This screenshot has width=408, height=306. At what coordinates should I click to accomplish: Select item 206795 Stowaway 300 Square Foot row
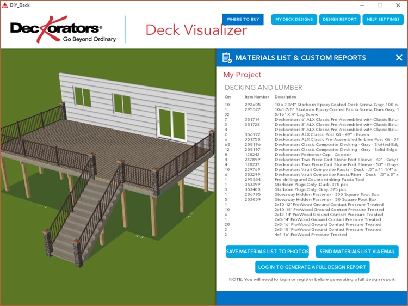[x=312, y=194]
